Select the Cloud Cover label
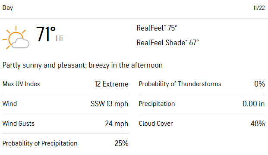Viewport: 268px width, 155px height. (x=156, y=124)
